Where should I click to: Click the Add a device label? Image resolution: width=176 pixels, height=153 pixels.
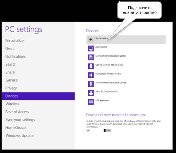point(102,38)
